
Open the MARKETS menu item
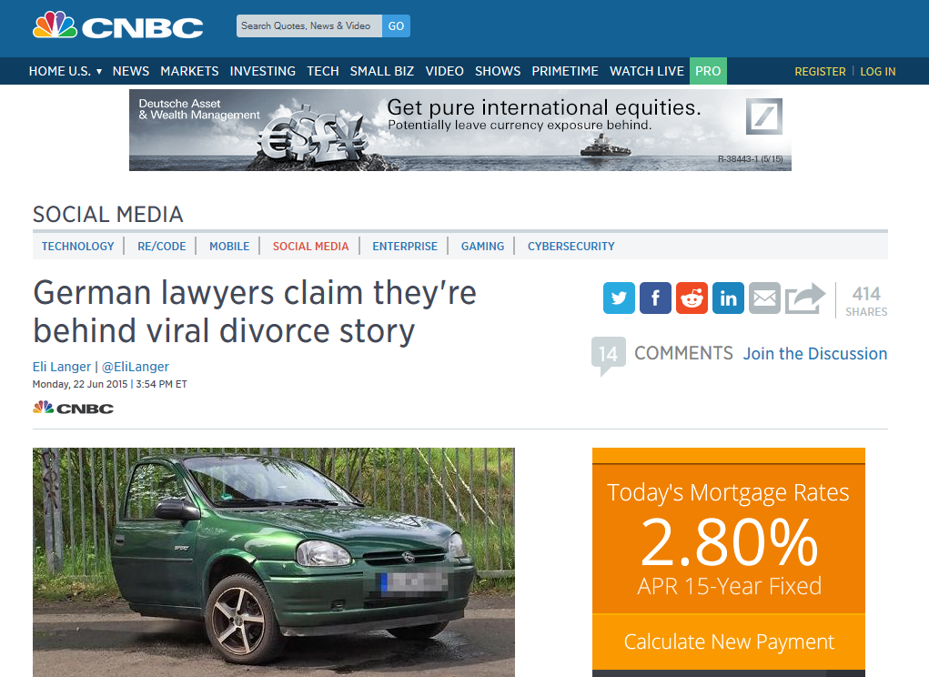tap(189, 71)
